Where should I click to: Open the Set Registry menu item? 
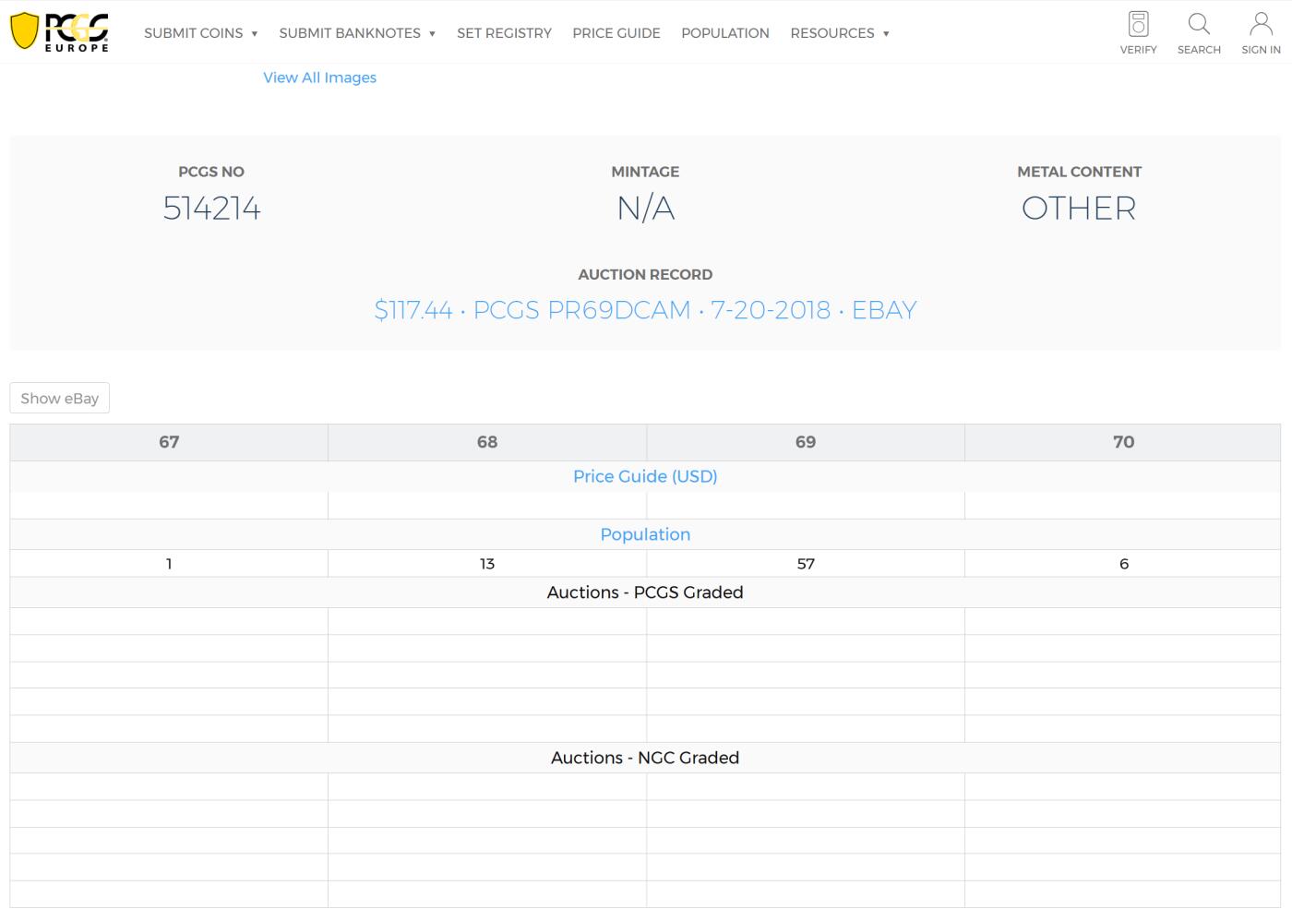click(x=504, y=33)
